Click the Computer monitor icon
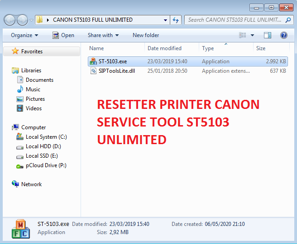Screen dimensions: 297x244 [15, 127]
